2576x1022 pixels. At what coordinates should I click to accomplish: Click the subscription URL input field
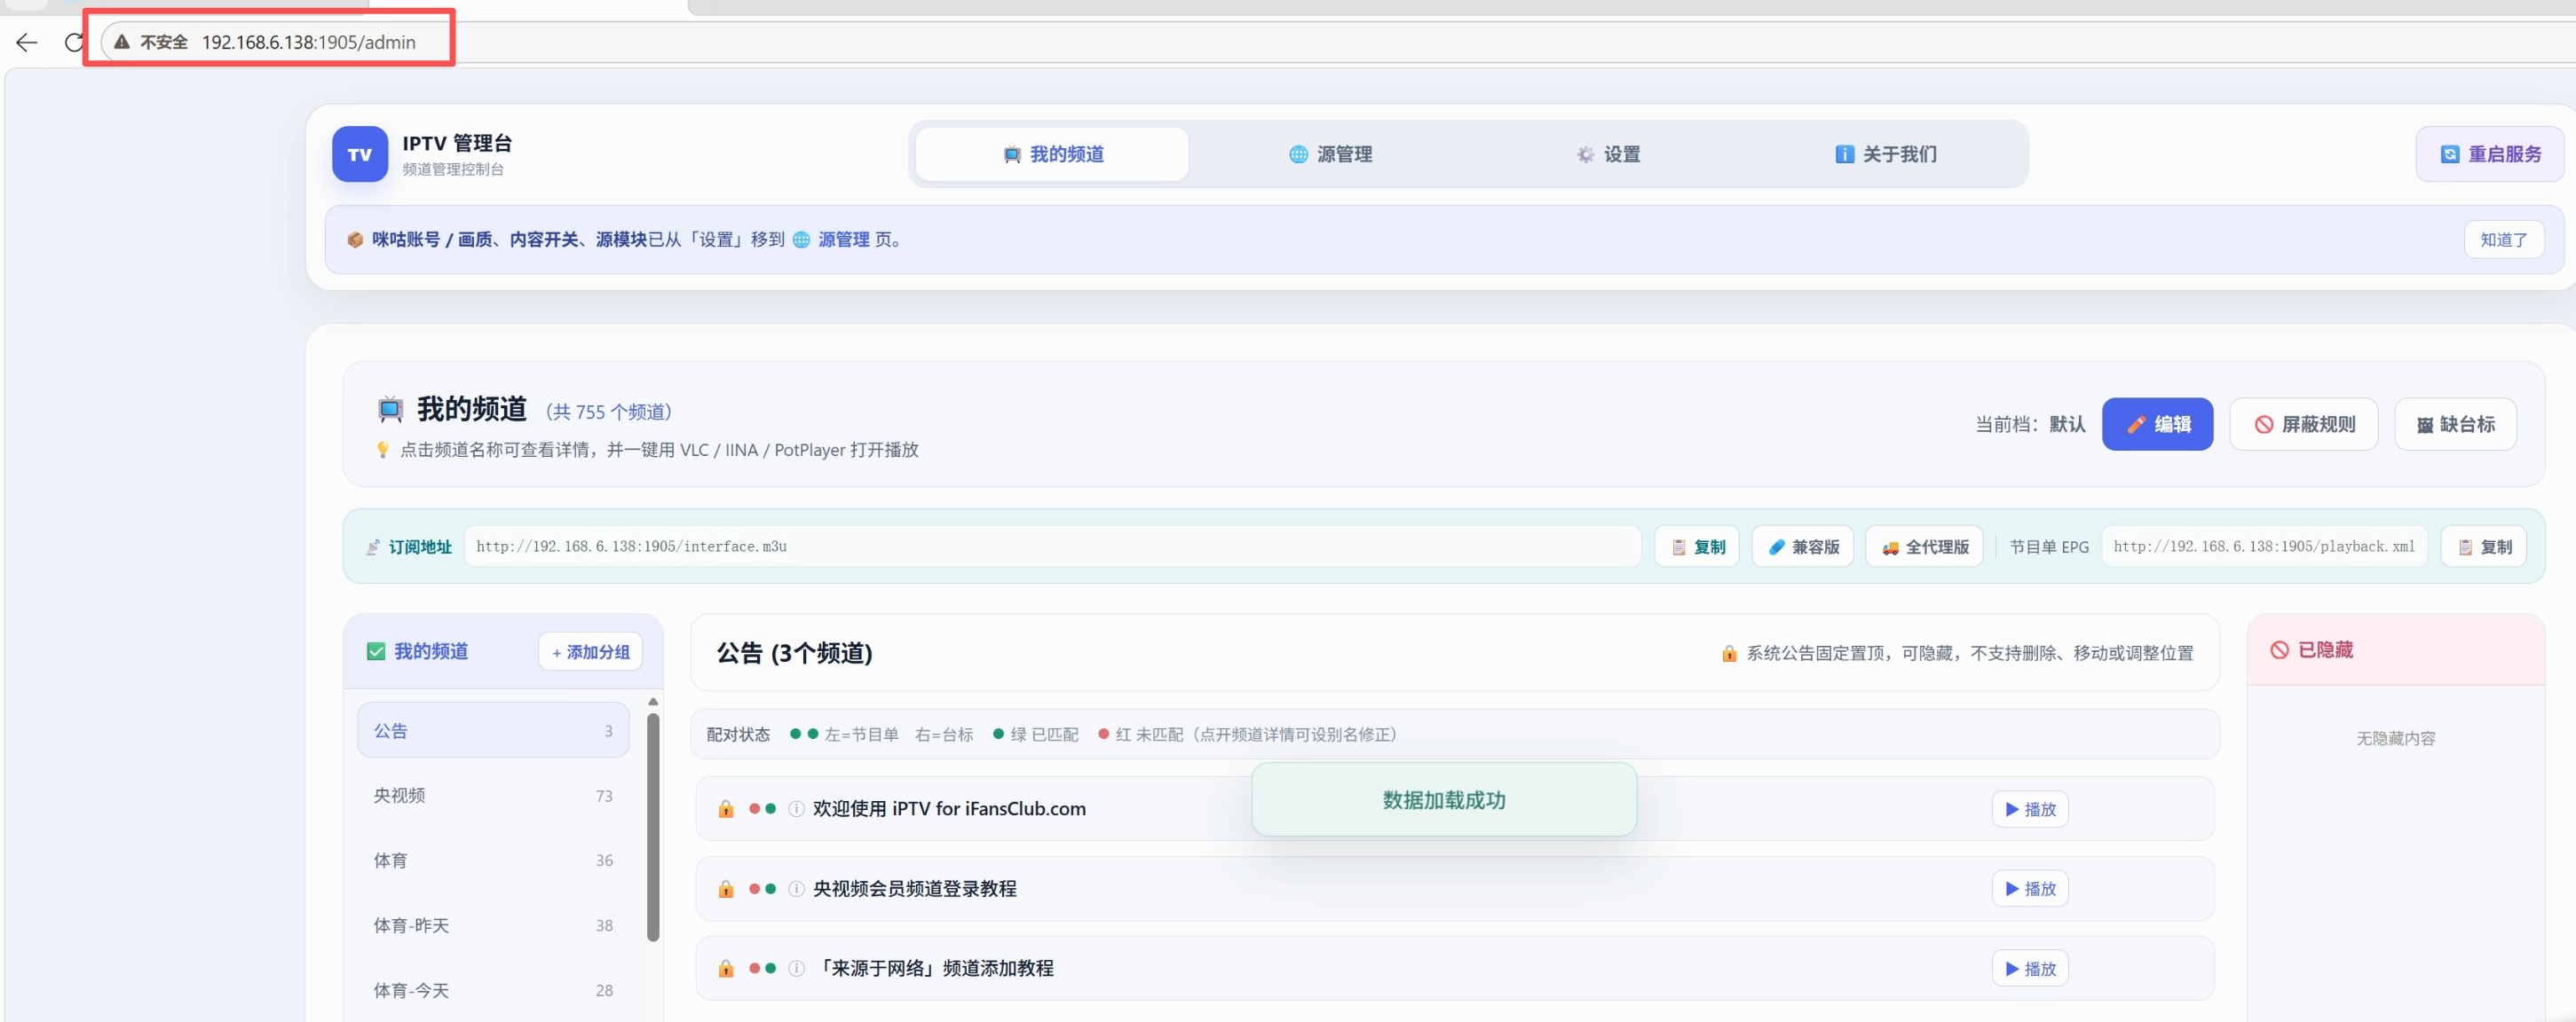pyautogui.click(x=1052, y=546)
